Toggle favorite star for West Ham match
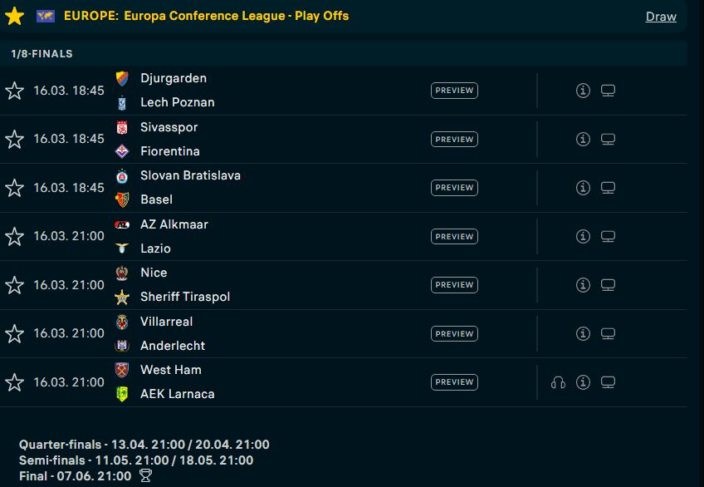This screenshot has width=704, height=487. [14, 383]
